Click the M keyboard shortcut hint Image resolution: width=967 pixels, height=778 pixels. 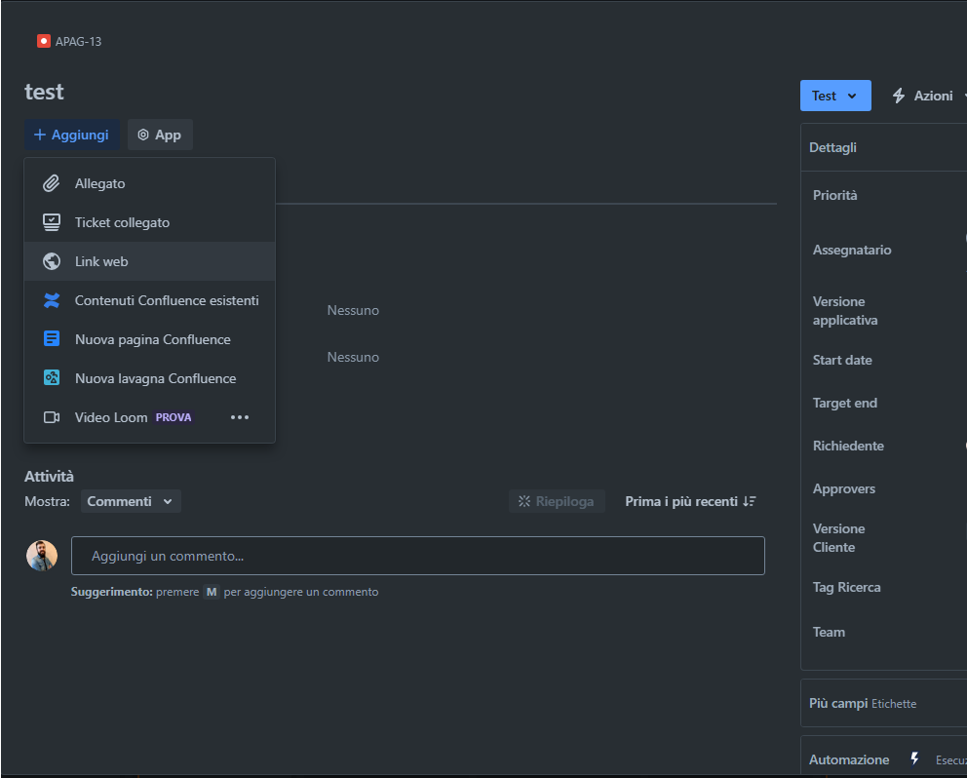tap(212, 592)
